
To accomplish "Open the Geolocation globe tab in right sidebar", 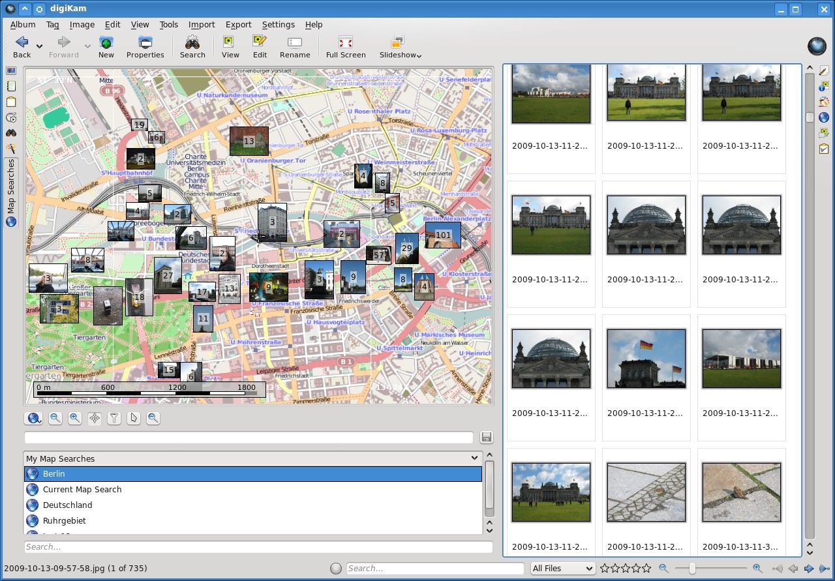I will coord(824,117).
